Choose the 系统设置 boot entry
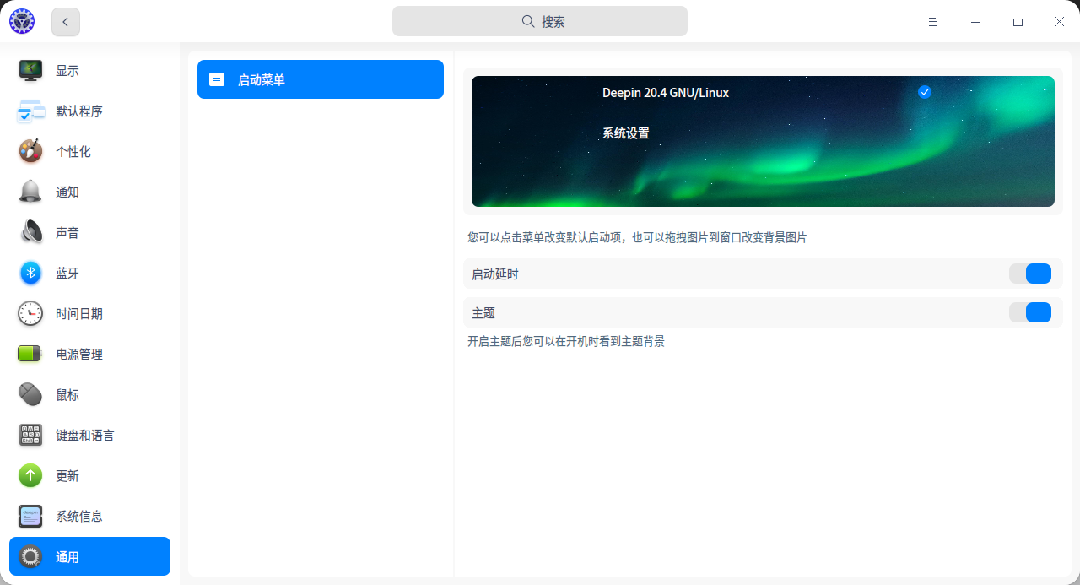The image size is (1080, 585). [x=626, y=133]
